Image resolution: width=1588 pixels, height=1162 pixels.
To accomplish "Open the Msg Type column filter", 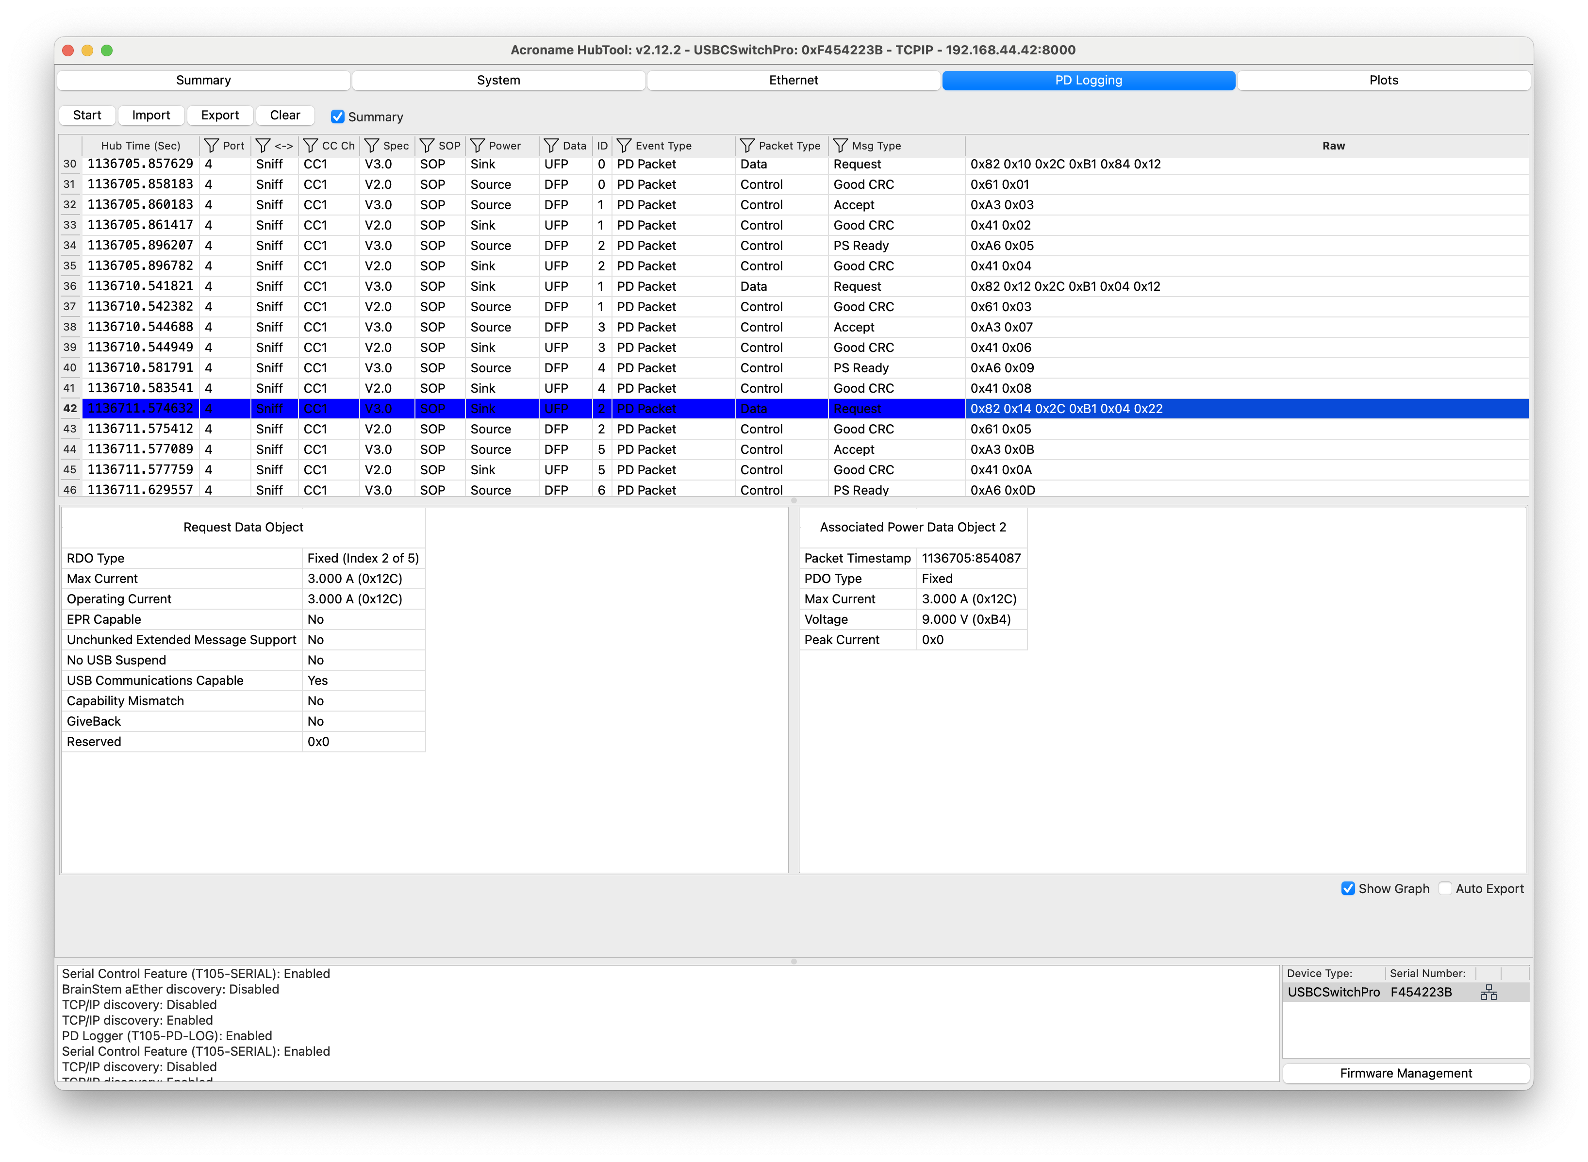I will 841,146.
